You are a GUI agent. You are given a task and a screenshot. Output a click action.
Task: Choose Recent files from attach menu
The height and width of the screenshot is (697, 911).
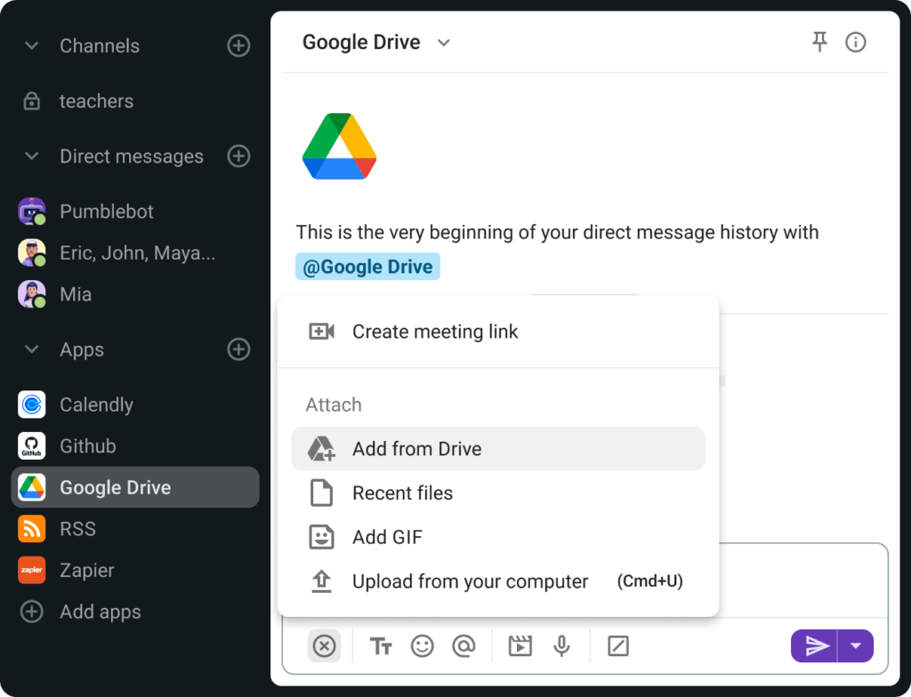498,493
